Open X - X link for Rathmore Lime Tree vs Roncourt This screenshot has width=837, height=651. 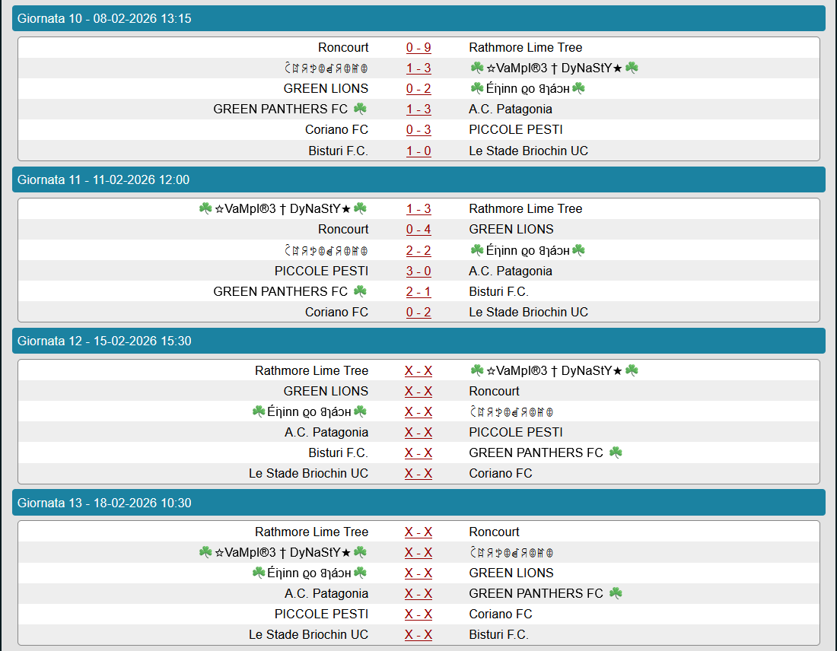[418, 532]
